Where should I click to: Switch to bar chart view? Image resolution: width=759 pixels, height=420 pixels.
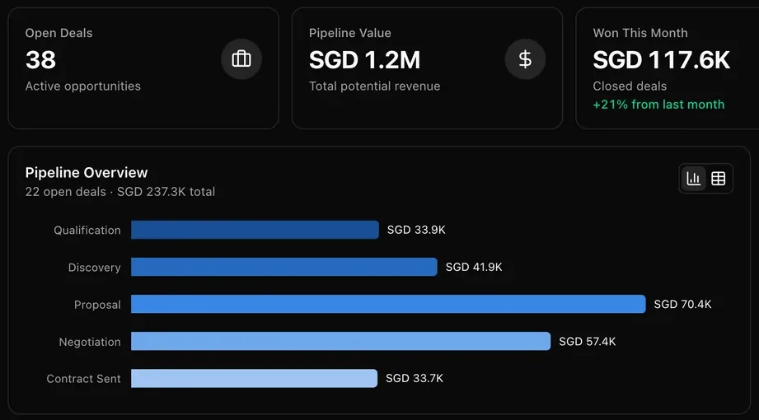coord(694,179)
